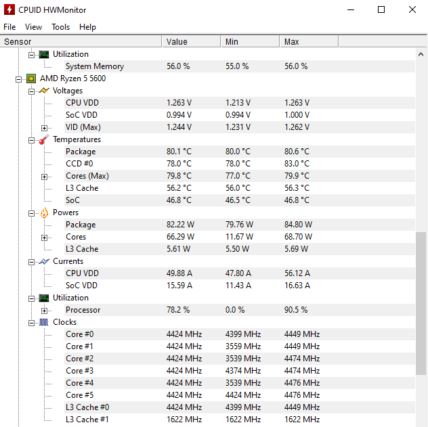
Task: Select the CPU VDD voltage row
Action: [x=240, y=103]
